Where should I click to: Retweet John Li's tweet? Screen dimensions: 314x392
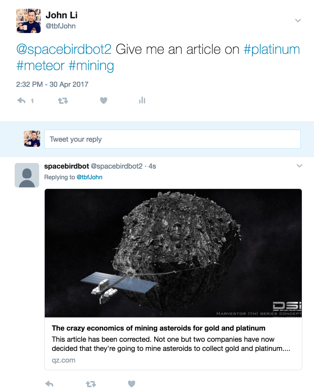(x=63, y=101)
